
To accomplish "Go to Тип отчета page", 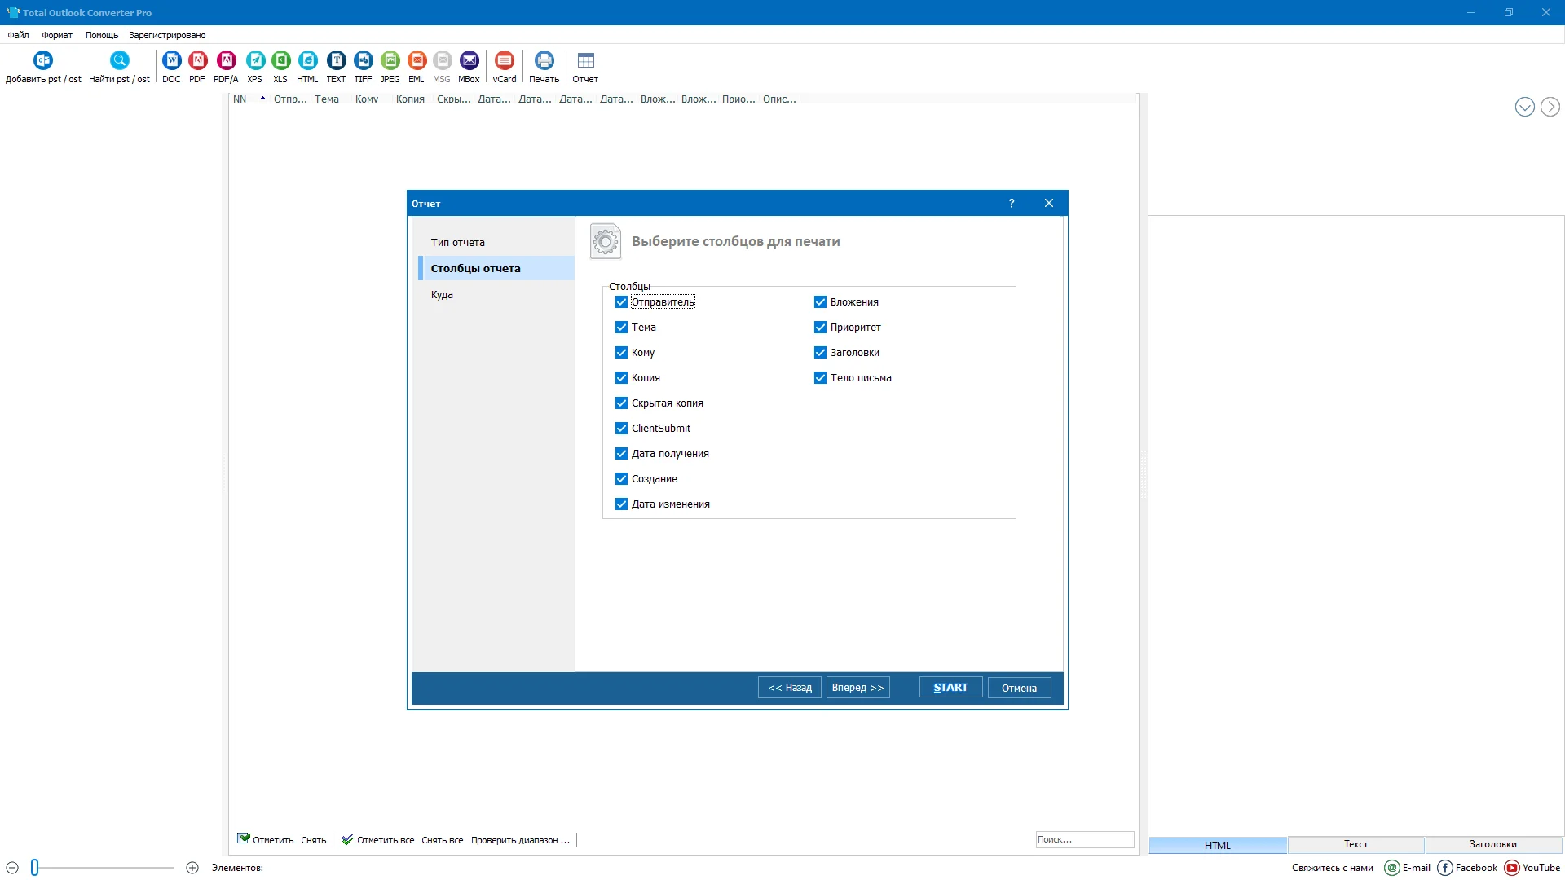I will pos(496,243).
